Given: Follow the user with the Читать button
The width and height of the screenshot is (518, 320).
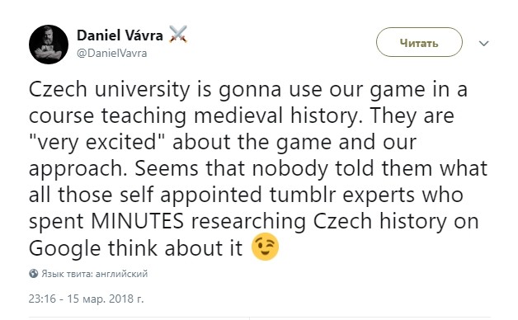Looking at the screenshot, I should [x=419, y=42].
